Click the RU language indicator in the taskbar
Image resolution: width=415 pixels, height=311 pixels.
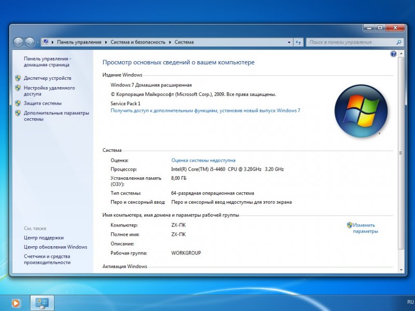[x=410, y=302]
